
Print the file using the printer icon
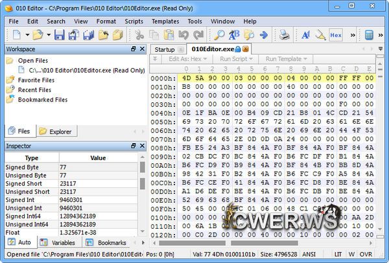tap(285, 35)
